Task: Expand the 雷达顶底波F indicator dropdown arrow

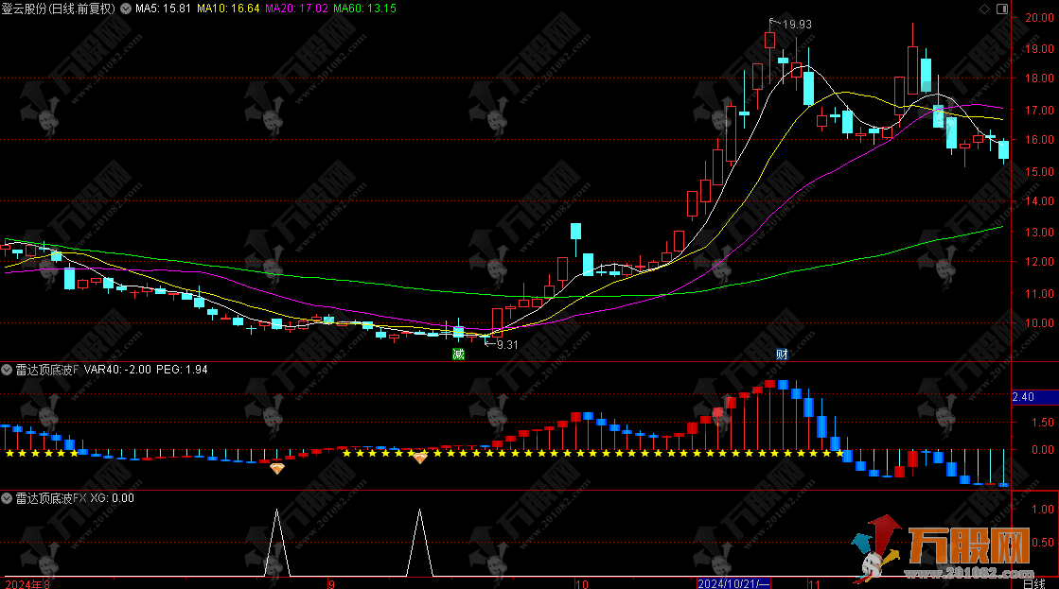Action: (7, 370)
